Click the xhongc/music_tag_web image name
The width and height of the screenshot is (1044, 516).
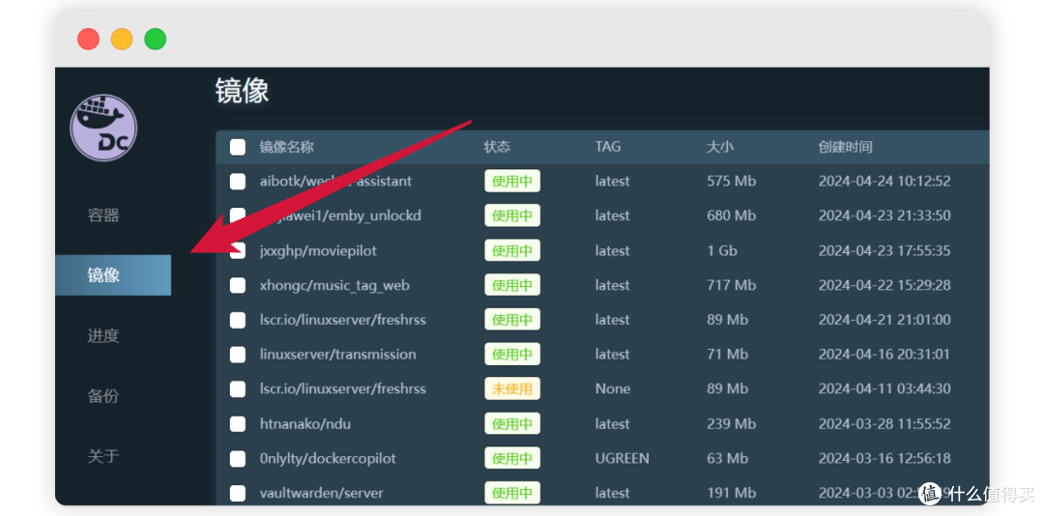click(x=334, y=286)
